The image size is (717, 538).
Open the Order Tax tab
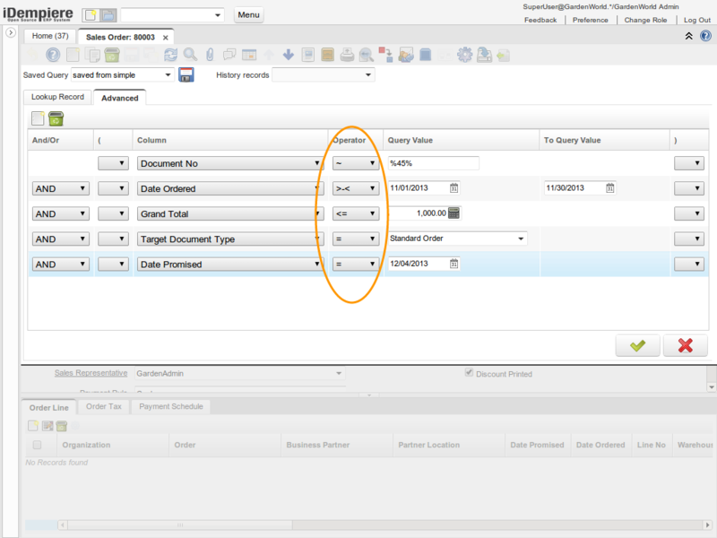102,407
